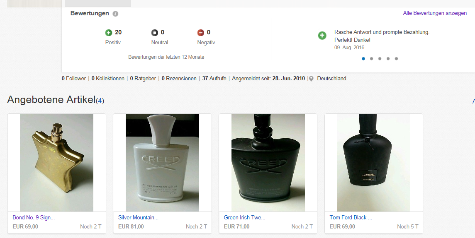Click the review text Rasche Antwort und prompte Bezahlung
This screenshot has height=238, width=475.
[382, 32]
